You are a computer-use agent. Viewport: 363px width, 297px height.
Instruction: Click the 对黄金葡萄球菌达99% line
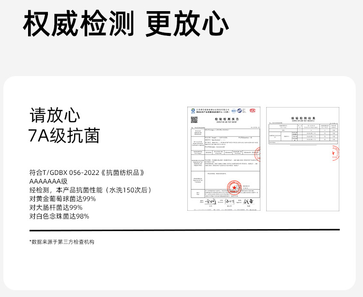[62, 199]
